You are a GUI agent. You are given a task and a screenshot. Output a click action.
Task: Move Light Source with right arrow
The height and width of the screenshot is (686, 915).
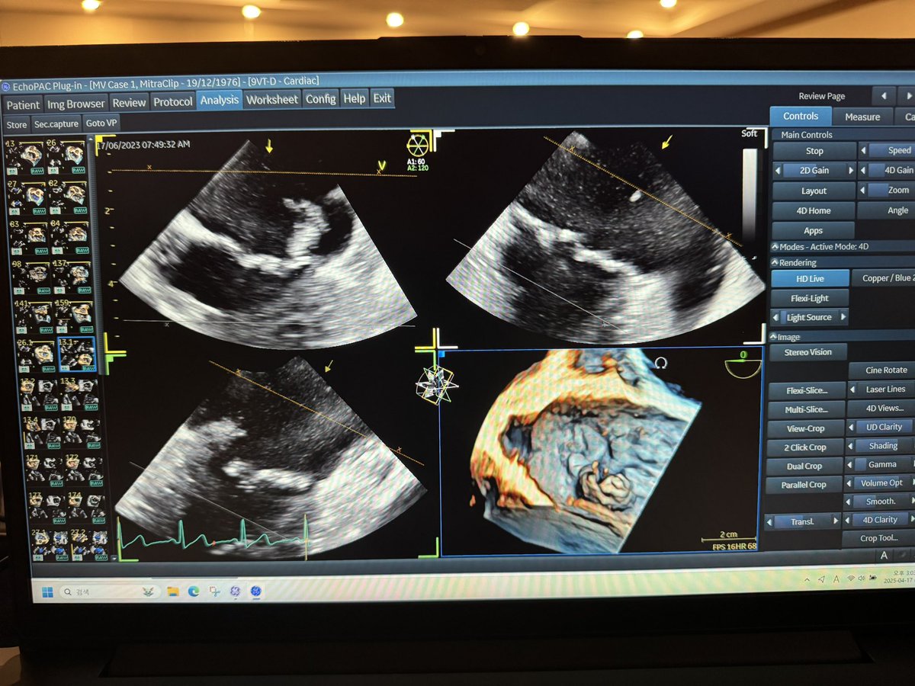pos(843,317)
